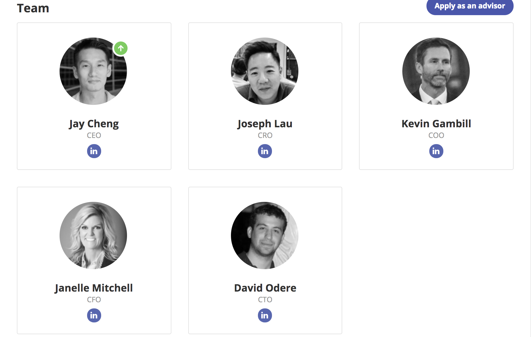
Task: Open Joseph Lau's LinkedIn icon
Action: coord(265,151)
